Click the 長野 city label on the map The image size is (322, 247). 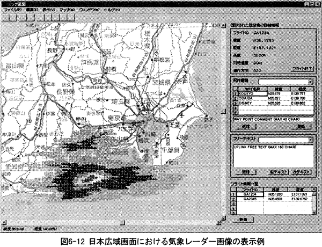pyautogui.click(x=53, y=50)
